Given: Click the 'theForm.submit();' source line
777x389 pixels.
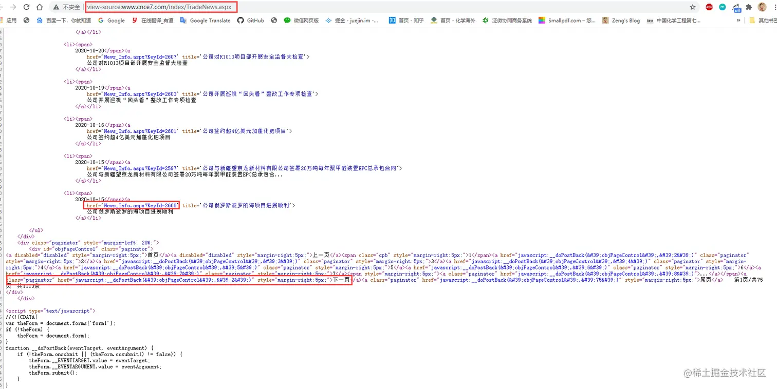Looking at the screenshot, I should click(x=53, y=373).
